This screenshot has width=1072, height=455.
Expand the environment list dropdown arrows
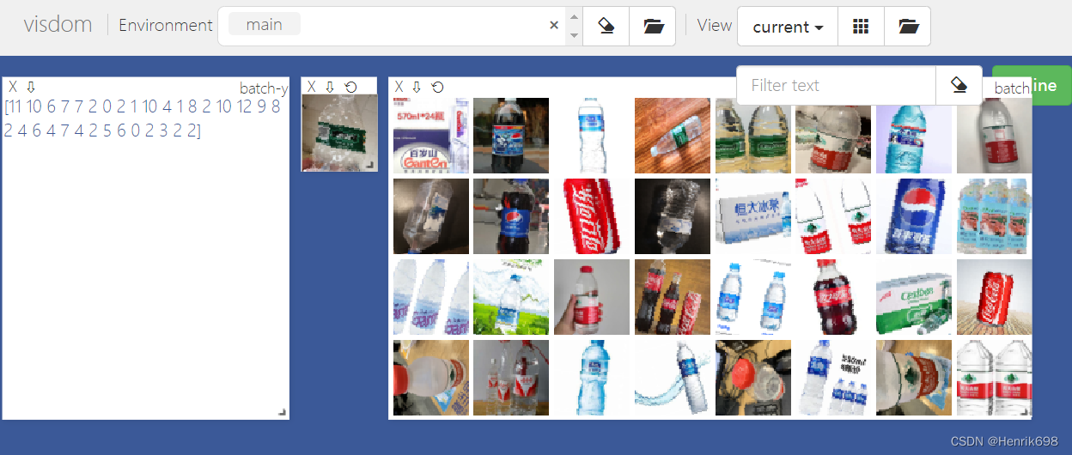coord(574,27)
